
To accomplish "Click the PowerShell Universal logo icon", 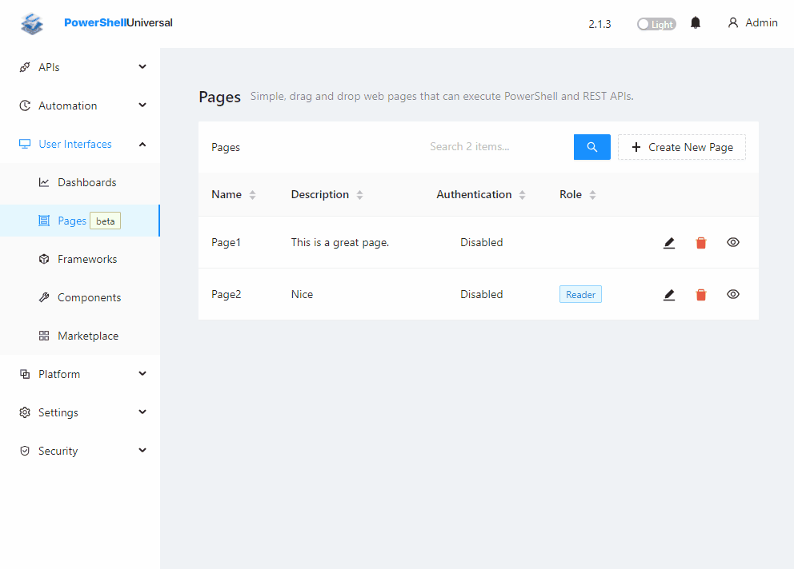I will (32, 23).
